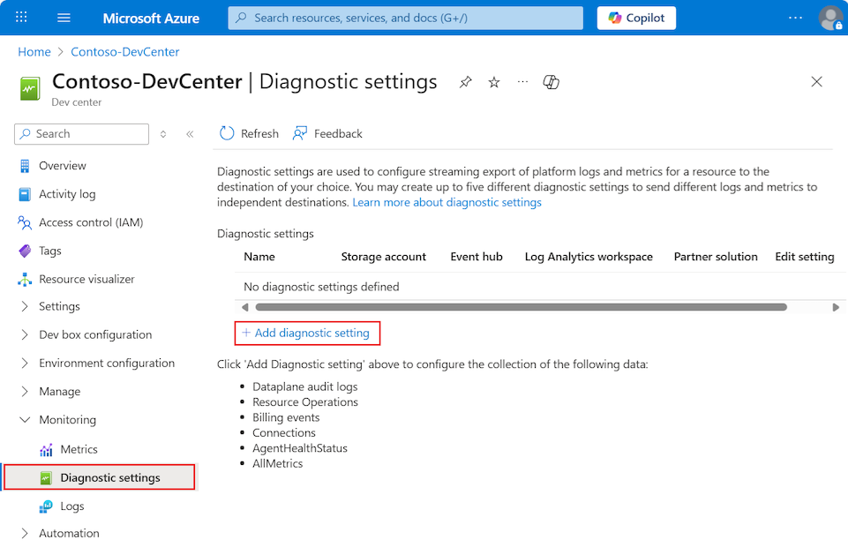Add a diagnostic setting
The width and height of the screenshot is (848, 555).
point(307,333)
